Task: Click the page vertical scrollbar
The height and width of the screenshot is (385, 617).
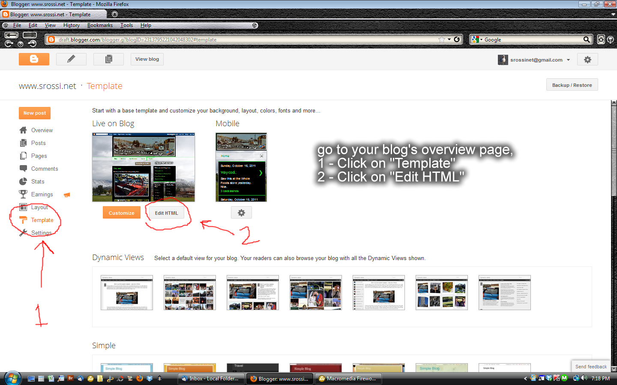Action: 614,236
